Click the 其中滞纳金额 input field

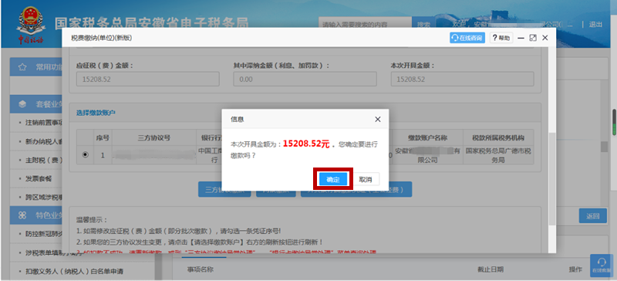coord(305,80)
